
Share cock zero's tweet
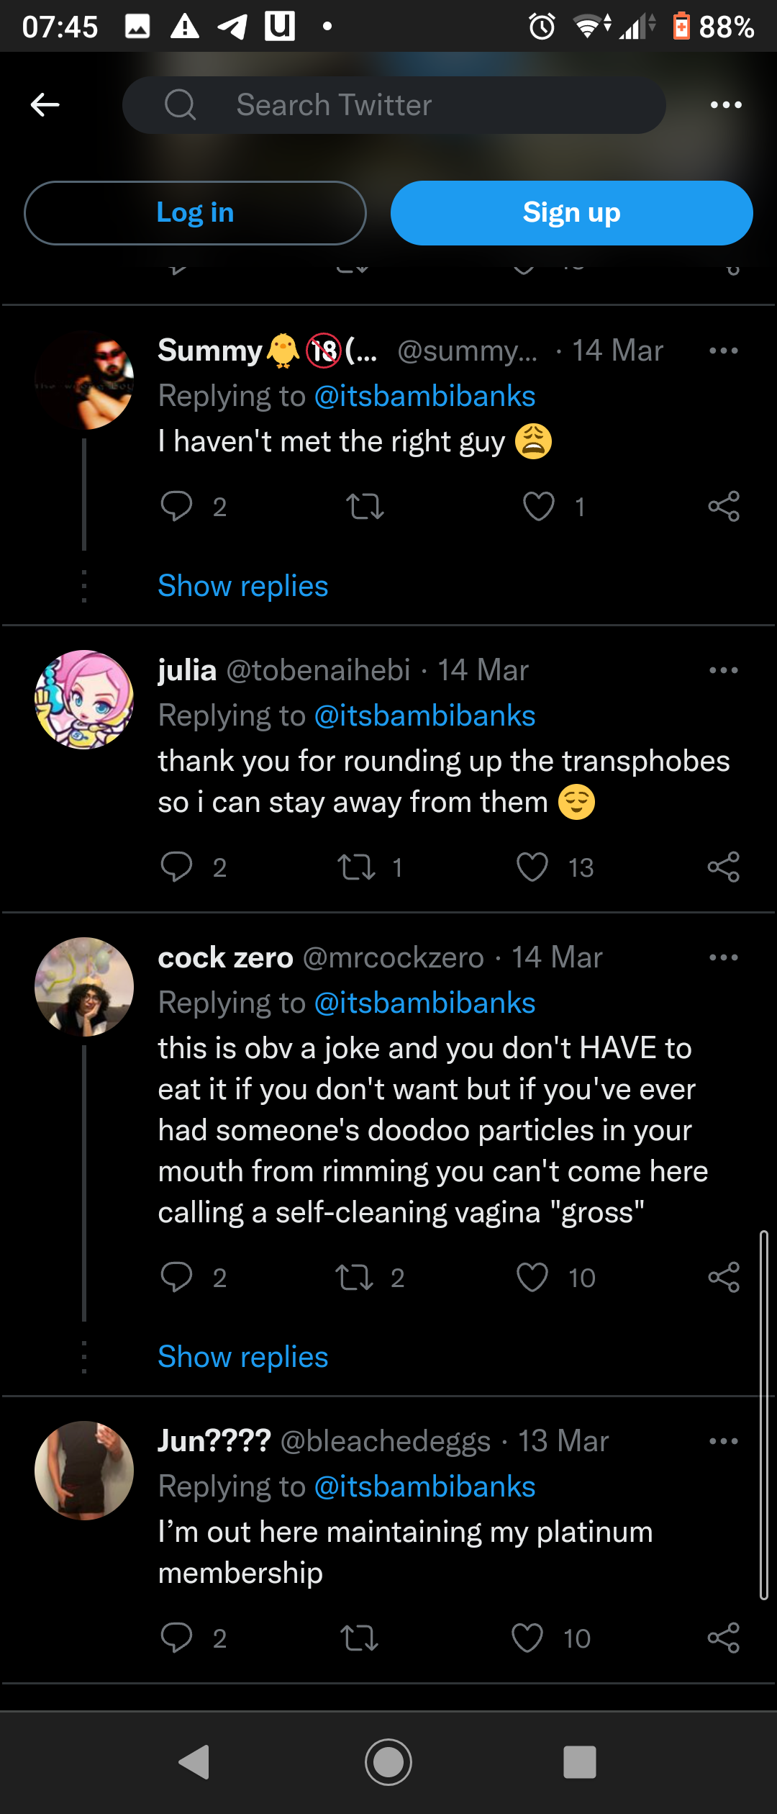coord(724,1277)
